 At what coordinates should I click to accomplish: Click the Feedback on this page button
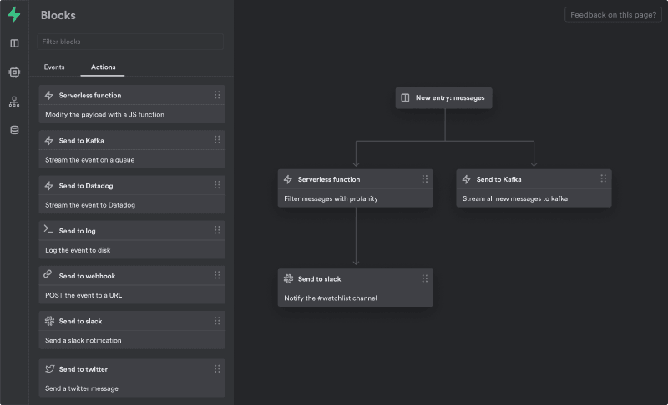613,15
